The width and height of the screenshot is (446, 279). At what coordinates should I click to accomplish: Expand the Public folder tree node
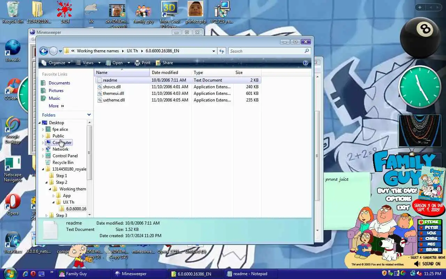(x=43, y=136)
